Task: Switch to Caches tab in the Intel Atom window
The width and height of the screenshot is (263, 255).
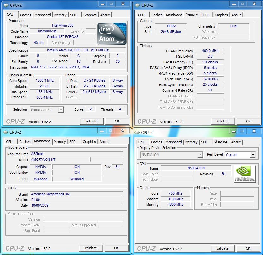Action: click(26, 15)
